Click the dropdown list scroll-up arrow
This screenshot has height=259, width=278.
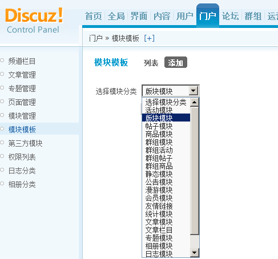[195, 102]
